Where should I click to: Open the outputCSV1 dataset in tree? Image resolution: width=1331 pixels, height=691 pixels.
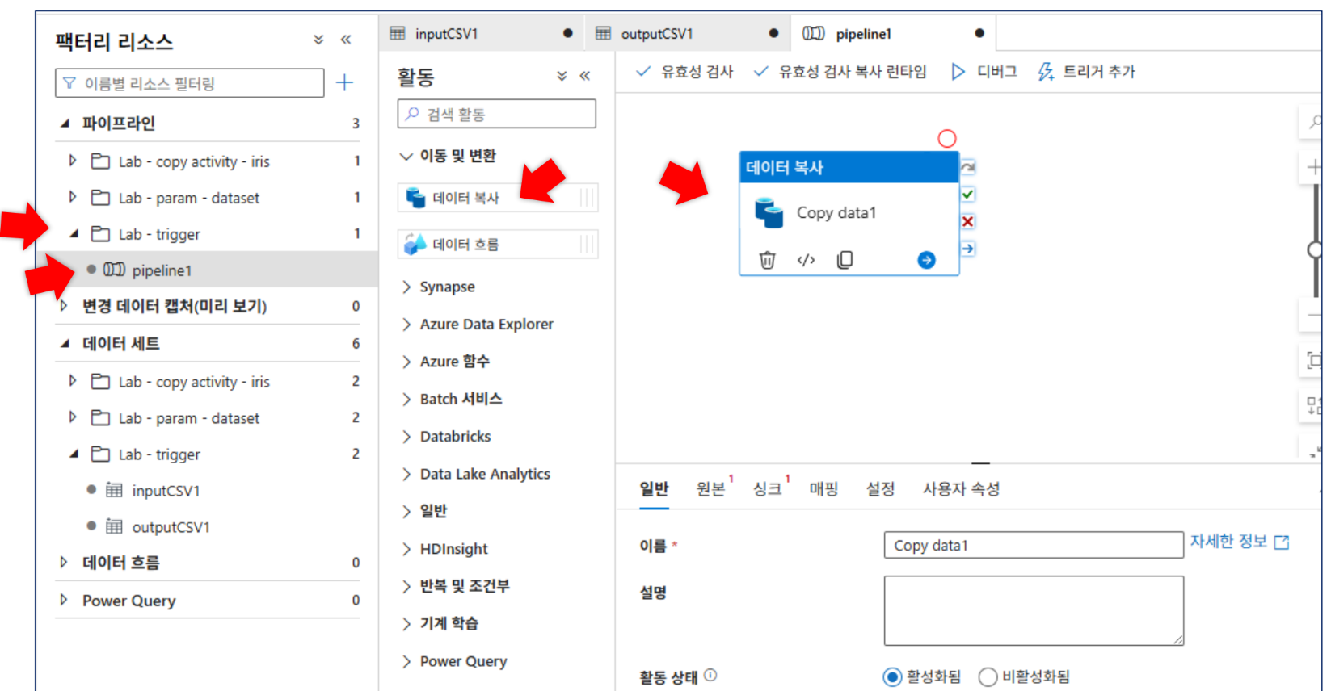point(170,526)
